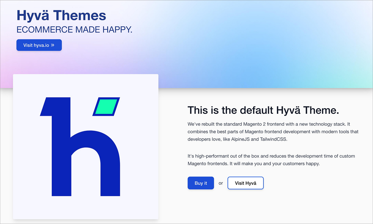
Task: Click the green parallelogram in the Hyvä logo
Action: coord(106,107)
